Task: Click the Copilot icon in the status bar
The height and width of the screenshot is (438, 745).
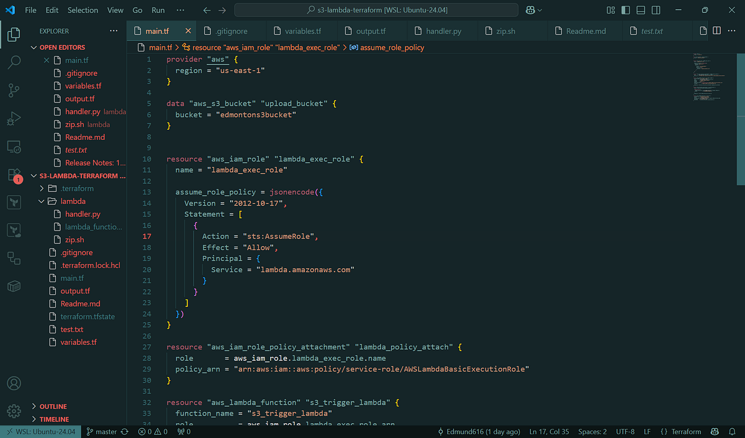Action: (715, 431)
